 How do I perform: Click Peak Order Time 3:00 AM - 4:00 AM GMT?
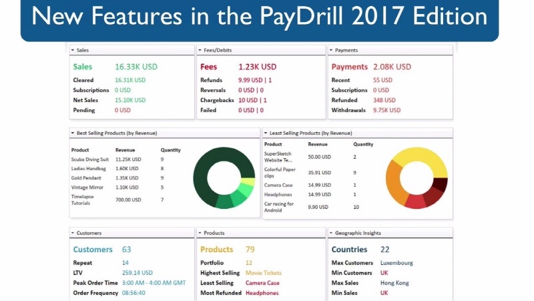tap(154, 282)
